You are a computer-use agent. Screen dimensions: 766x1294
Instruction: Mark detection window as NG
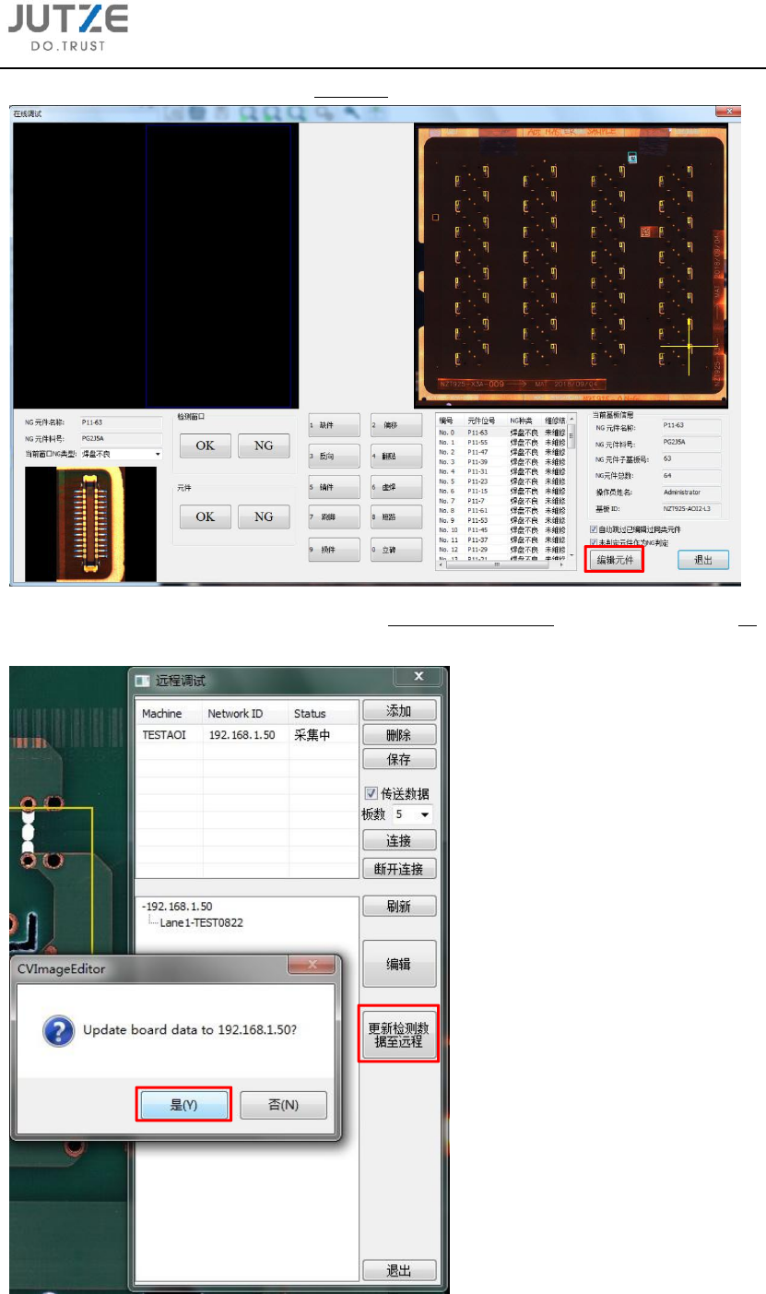click(264, 445)
